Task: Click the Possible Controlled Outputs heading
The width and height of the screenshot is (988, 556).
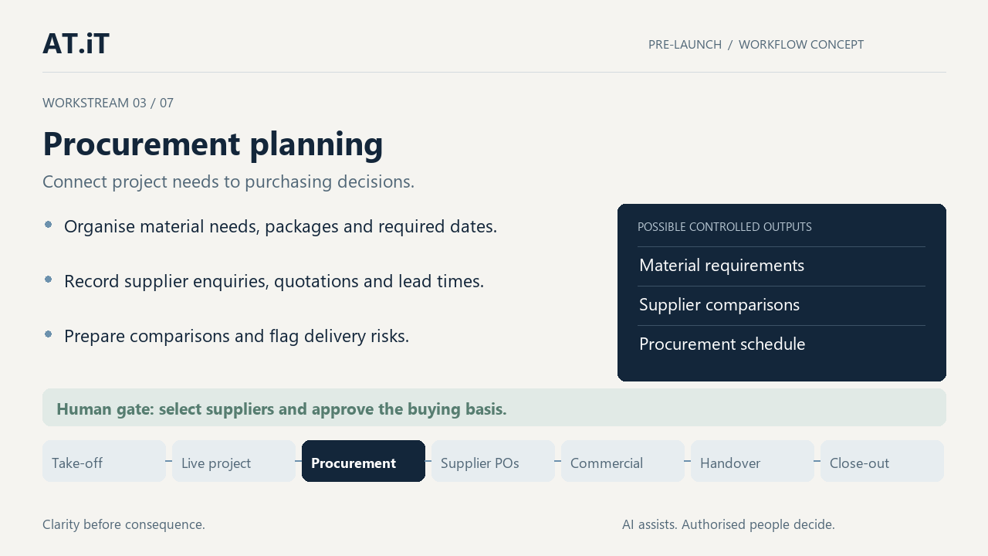Action: (x=725, y=227)
